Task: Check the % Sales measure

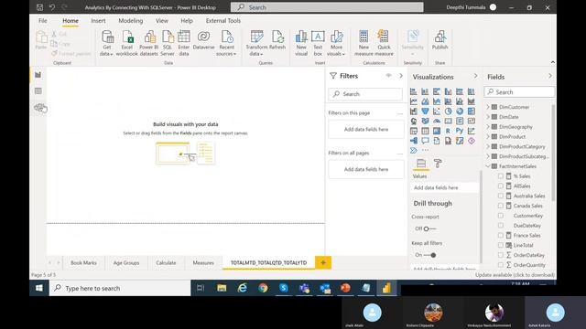Action: (x=501, y=176)
